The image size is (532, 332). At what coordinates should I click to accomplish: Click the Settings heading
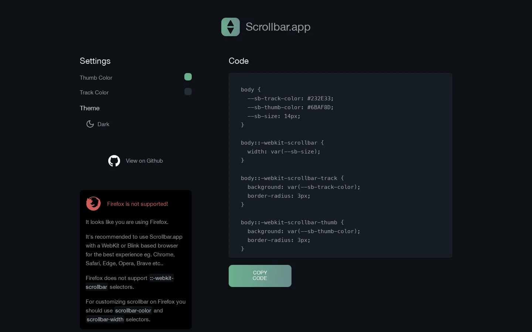pyautogui.click(x=95, y=61)
